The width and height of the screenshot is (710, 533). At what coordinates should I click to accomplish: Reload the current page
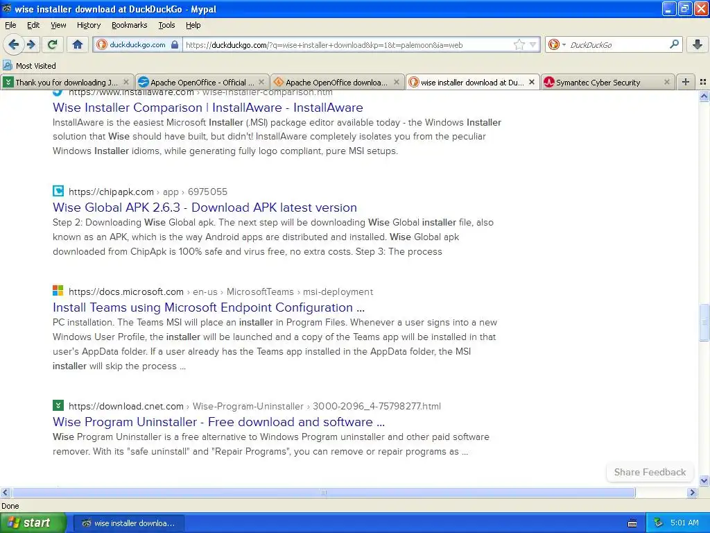point(53,44)
